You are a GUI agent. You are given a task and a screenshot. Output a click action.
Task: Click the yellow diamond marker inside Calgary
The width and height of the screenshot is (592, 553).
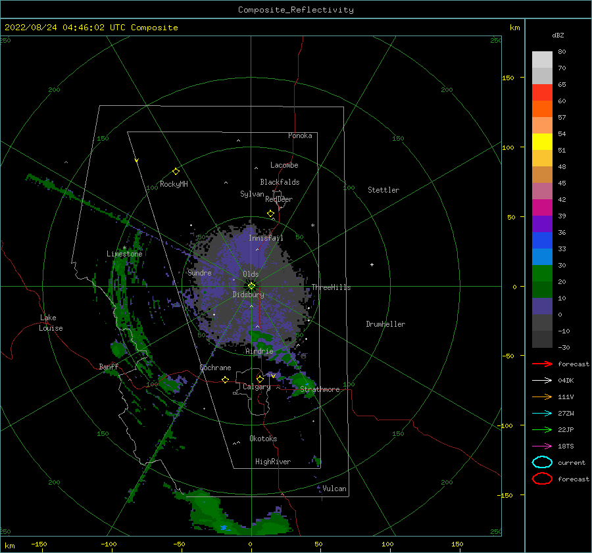pos(260,379)
